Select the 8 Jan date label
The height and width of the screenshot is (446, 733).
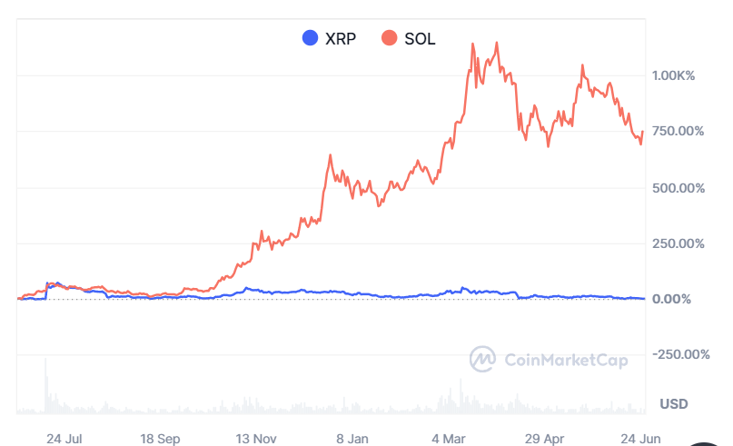[x=352, y=438]
